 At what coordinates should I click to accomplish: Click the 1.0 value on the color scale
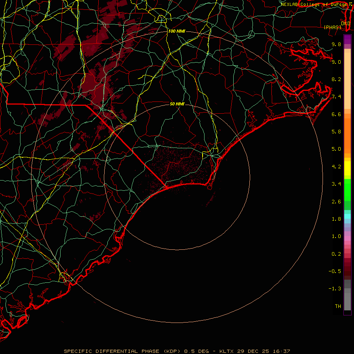(x=336, y=236)
